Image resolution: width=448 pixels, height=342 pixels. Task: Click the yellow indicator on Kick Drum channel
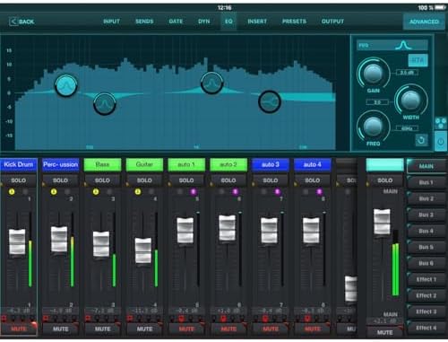[12, 192]
